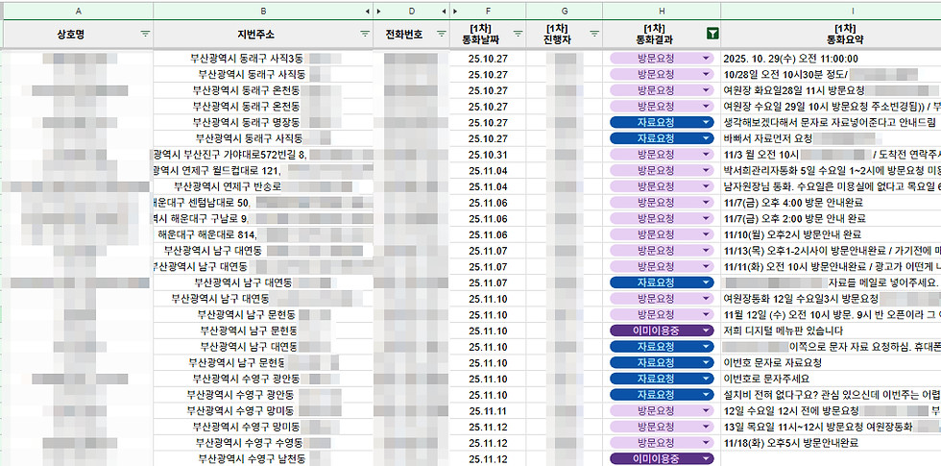Select address cell 해운대구 센텀남대로 50
The width and height of the screenshot is (941, 466).
pos(263,203)
